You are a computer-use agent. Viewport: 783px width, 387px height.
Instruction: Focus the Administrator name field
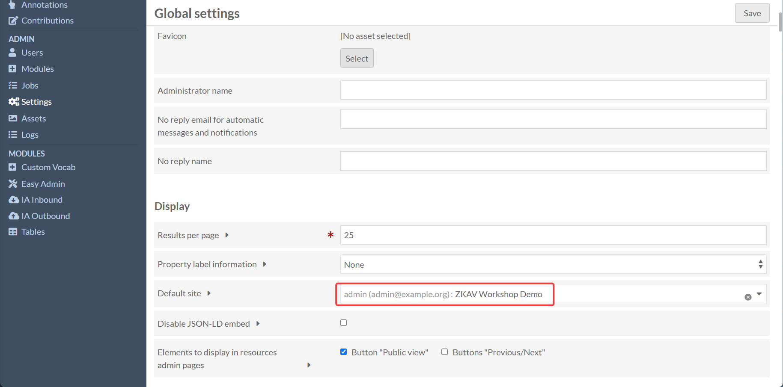(x=553, y=90)
